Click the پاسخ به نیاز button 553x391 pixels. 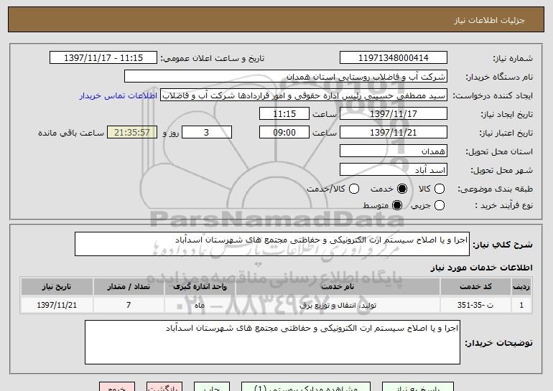(x=418, y=387)
